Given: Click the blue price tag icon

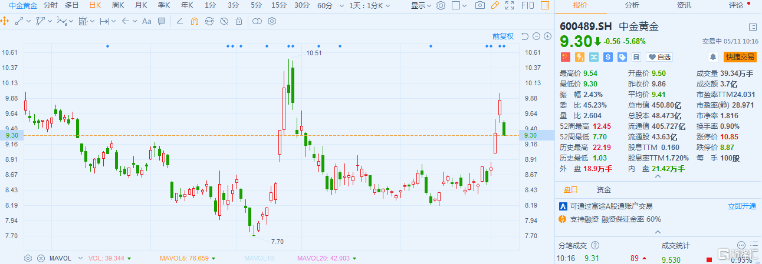Looking at the screenshot, I should [x=622, y=57].
